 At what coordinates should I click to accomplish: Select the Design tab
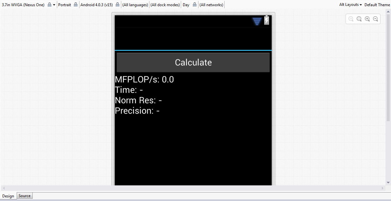coord(8,196)
